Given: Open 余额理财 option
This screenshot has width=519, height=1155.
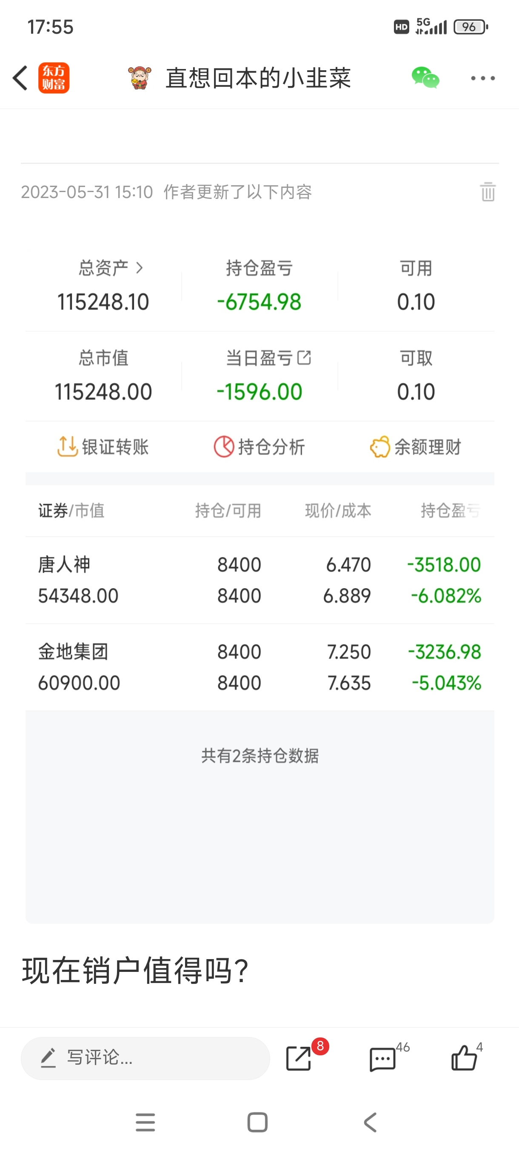Looking at the screenshot, I should pyautogui.click(x=416, y=447).
